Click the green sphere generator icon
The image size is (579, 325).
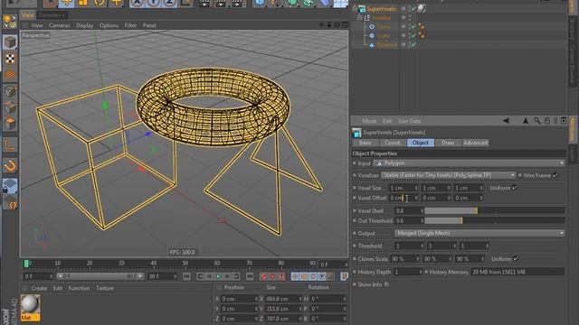[292, 3]
